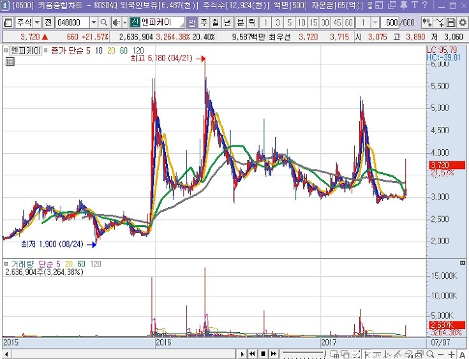The image size is (469, 359).
Task: Expand the custom interval dropdown arrow
Action: click(x=375, y=22)
